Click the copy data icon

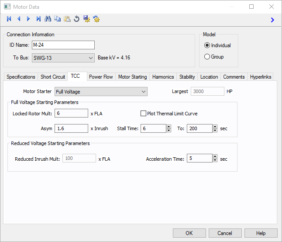[58, 19]
